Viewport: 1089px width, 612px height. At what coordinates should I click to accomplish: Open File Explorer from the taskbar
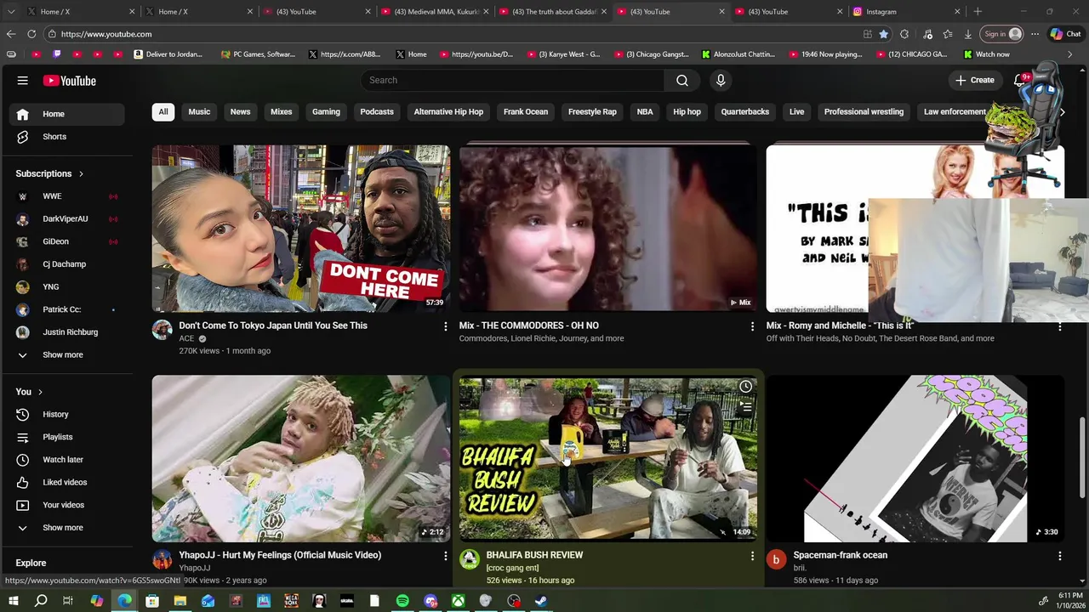[180, 601]
